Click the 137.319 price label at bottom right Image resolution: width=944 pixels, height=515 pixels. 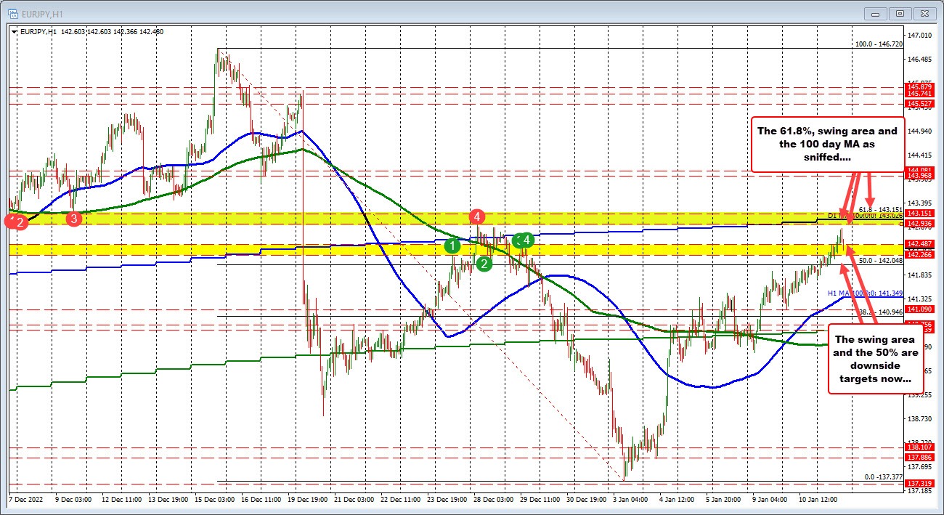point(919,482)
